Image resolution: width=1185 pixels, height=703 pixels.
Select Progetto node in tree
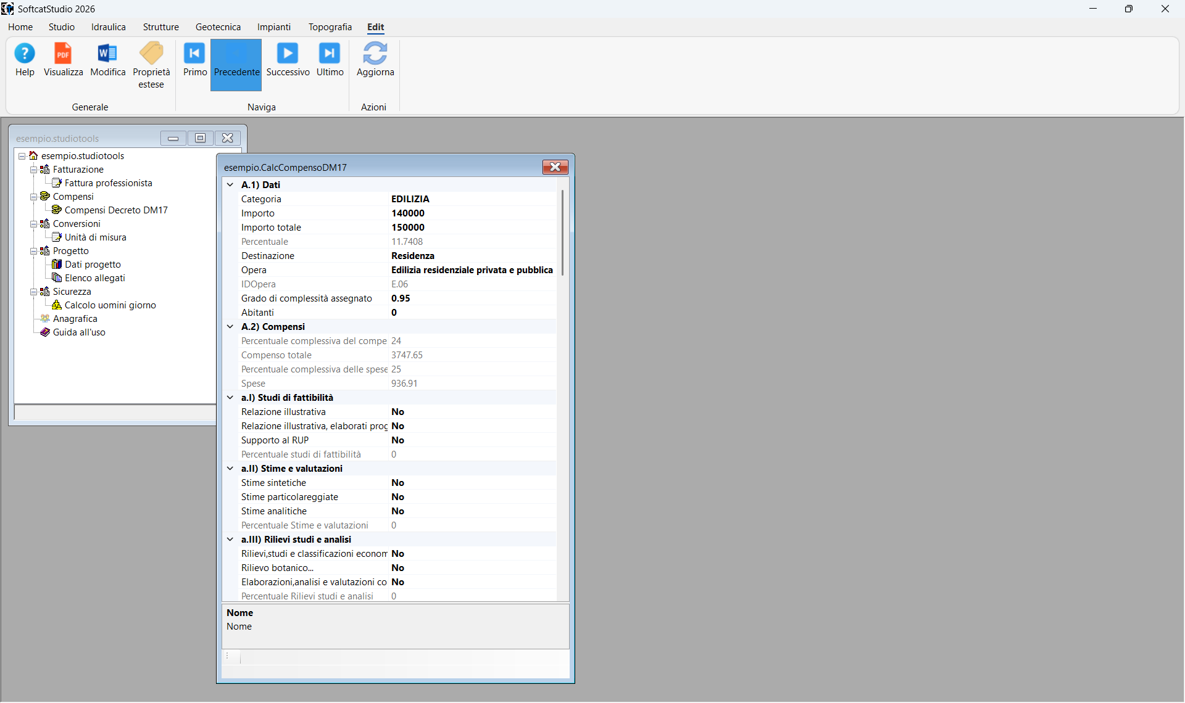tap(71, 251)
